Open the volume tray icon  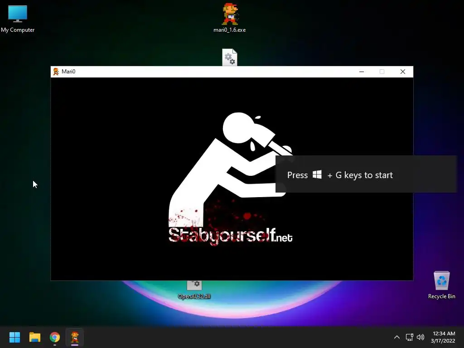click(x=420, y=337)
